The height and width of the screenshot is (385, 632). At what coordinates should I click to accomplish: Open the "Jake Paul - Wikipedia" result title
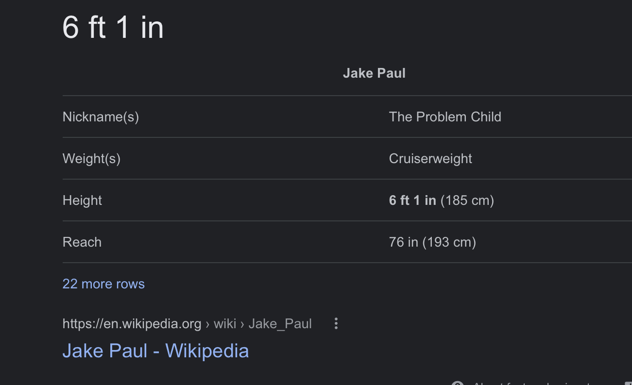click(155, 351)
